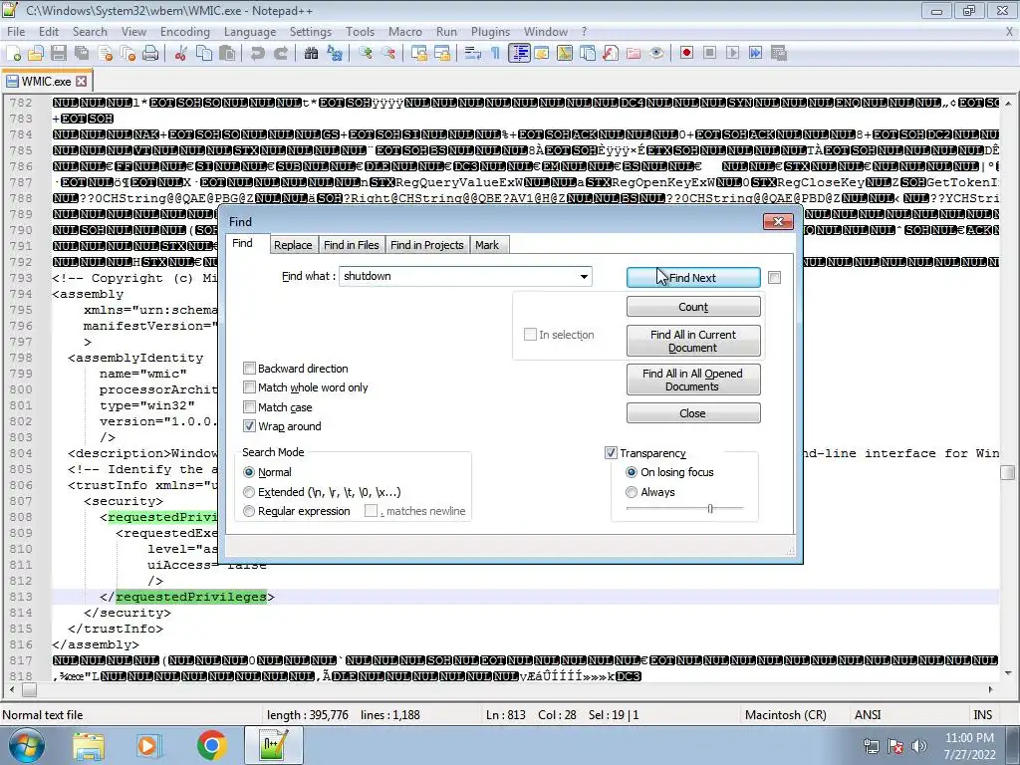Click the Stop Recording macro icon
The height and width of the screenshot is (765, 1020).
(709, 54)
